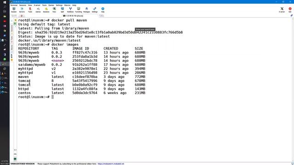Open the Tools toolbar button
The image size is (294, 165).
(x=30, y=10)
